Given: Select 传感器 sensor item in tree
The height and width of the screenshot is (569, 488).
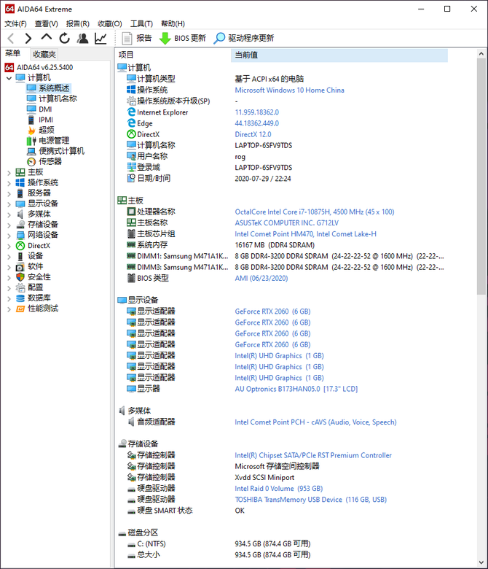Looking at the screenshot, I should click(x=50, y=161).
